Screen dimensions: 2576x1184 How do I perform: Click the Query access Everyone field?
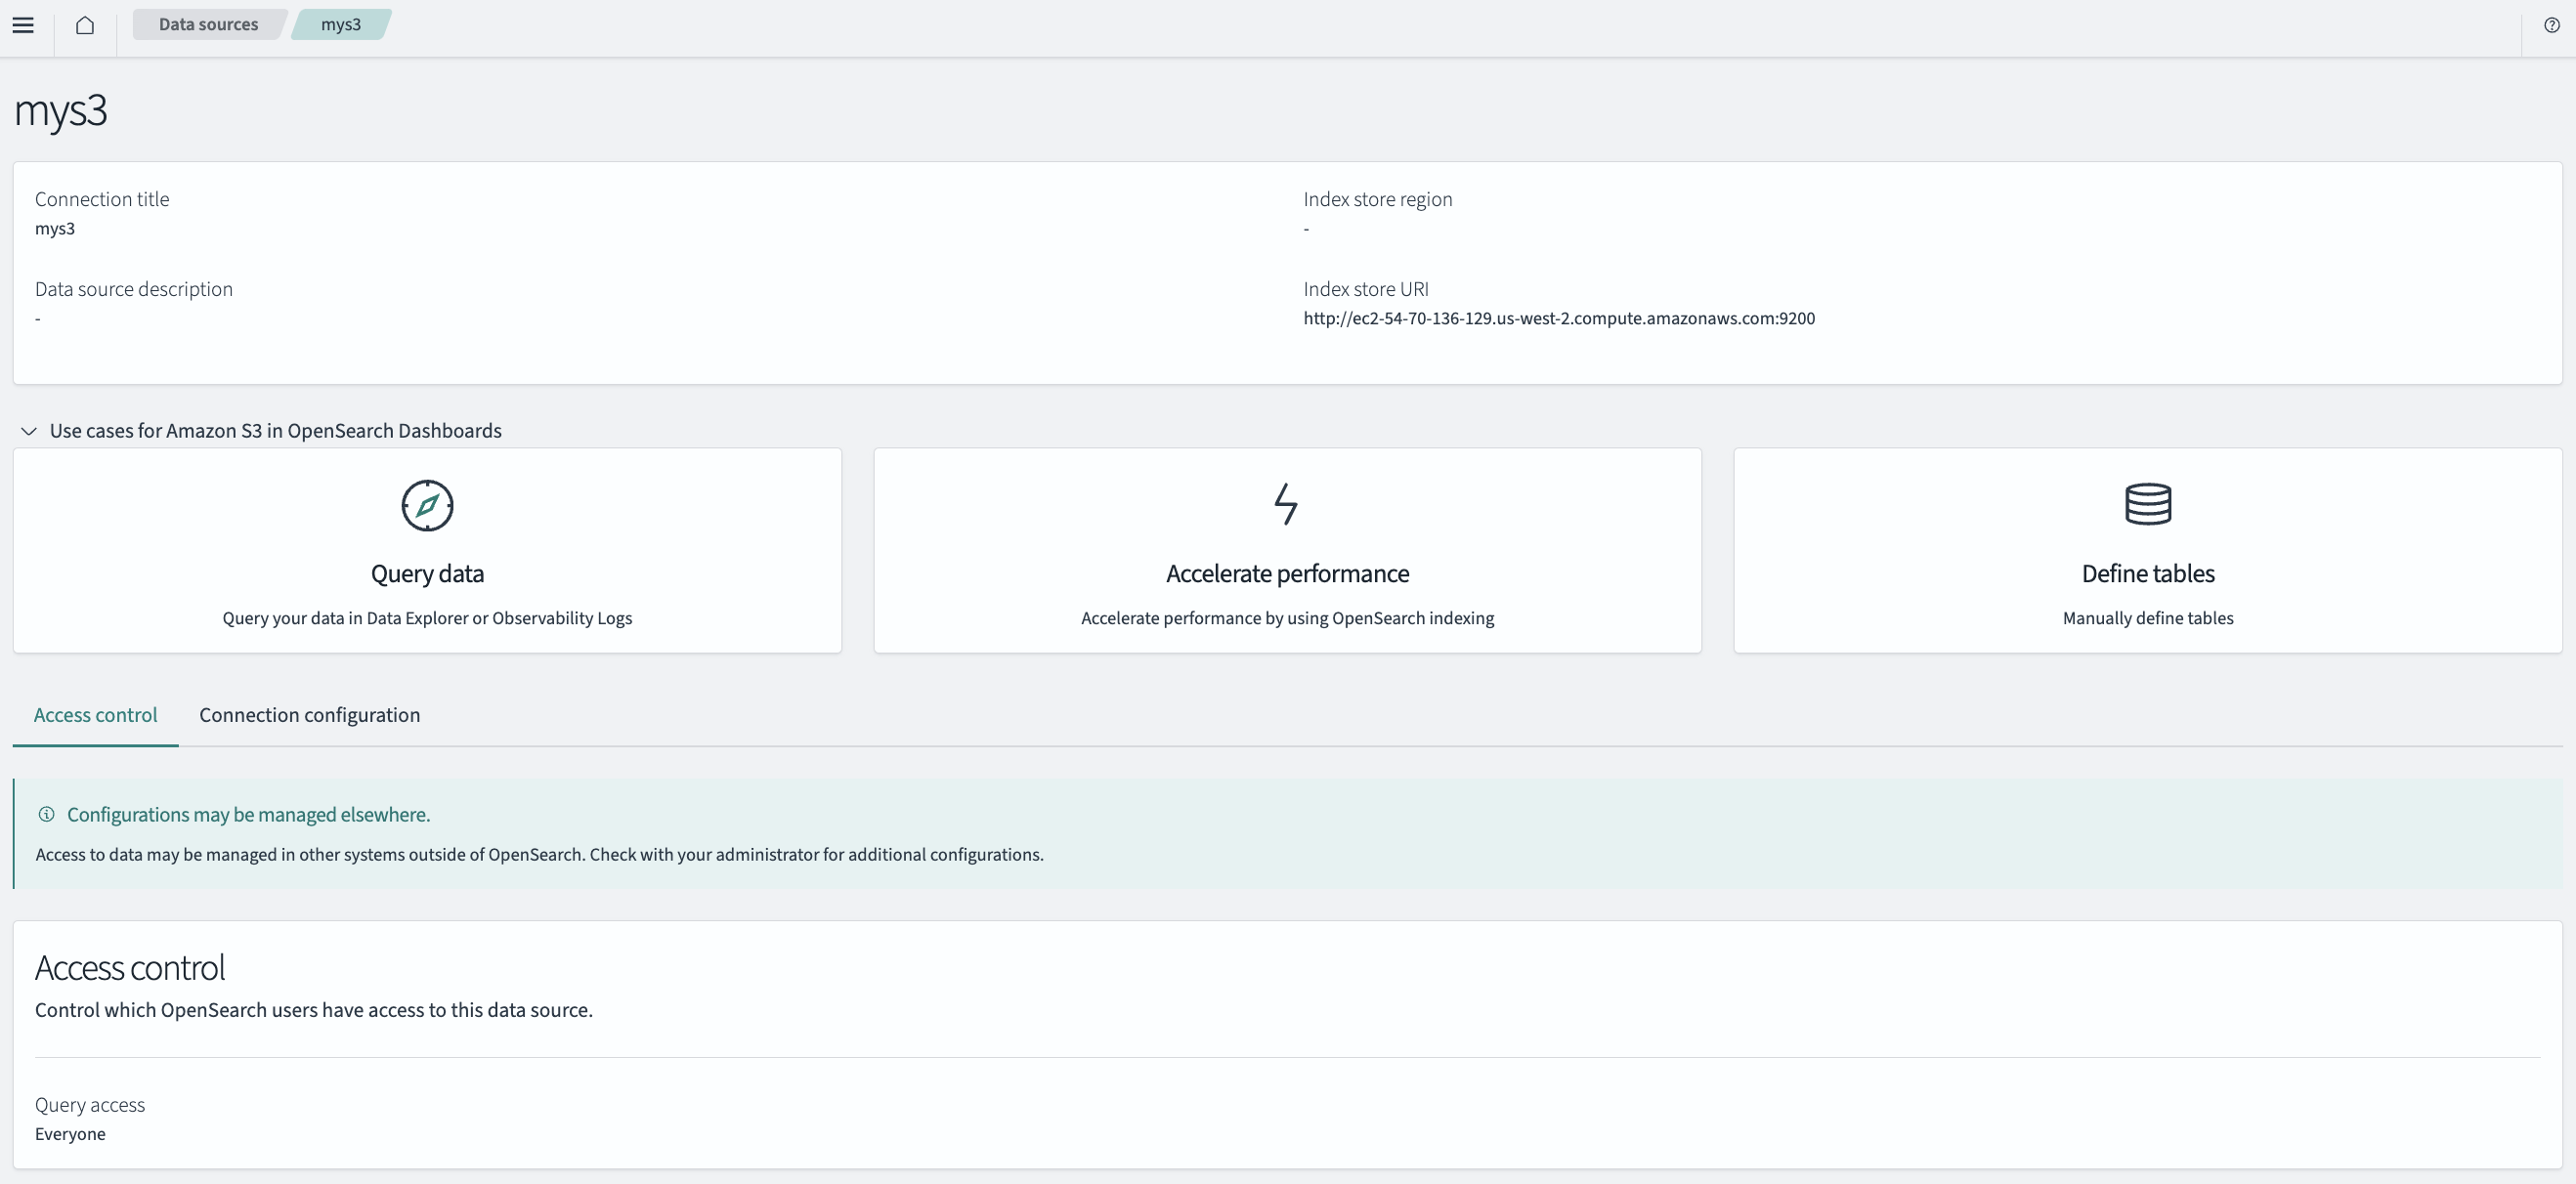pos(70,1133)
